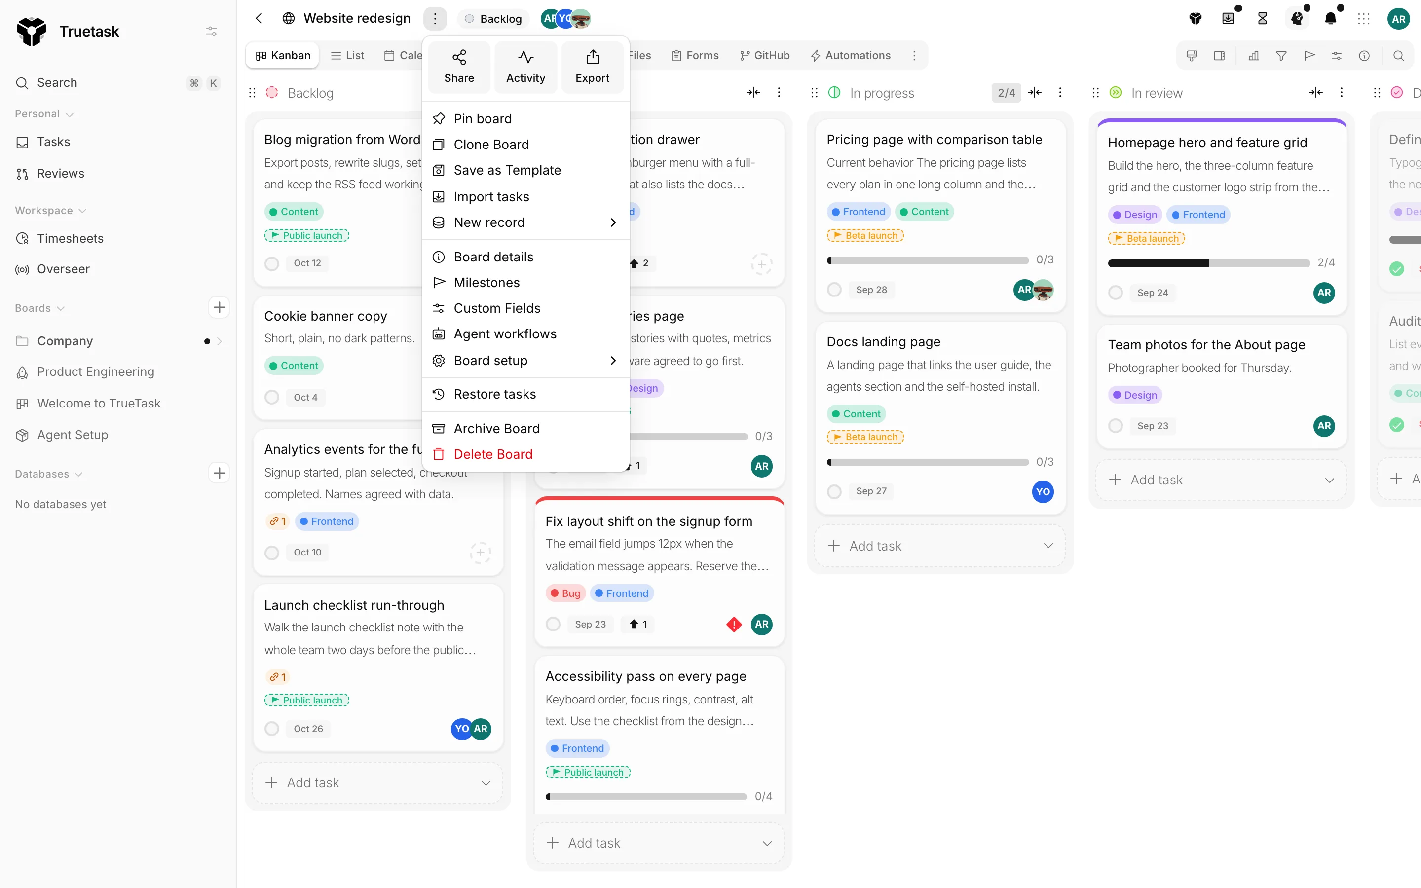Collapse the In progress column
The image size is (1421, 888).
pyautogui.click(x=1035, y=92)
